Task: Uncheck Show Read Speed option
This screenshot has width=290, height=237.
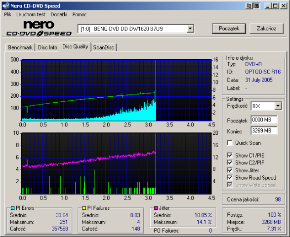Action: coord(230,177)
